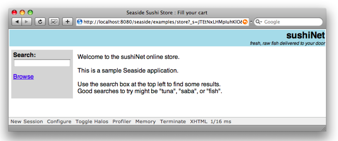Image resolution: width=338 pixels, height=141 pixels.
Task: Click the plus add bookmark button
Action: coord(67,22)
